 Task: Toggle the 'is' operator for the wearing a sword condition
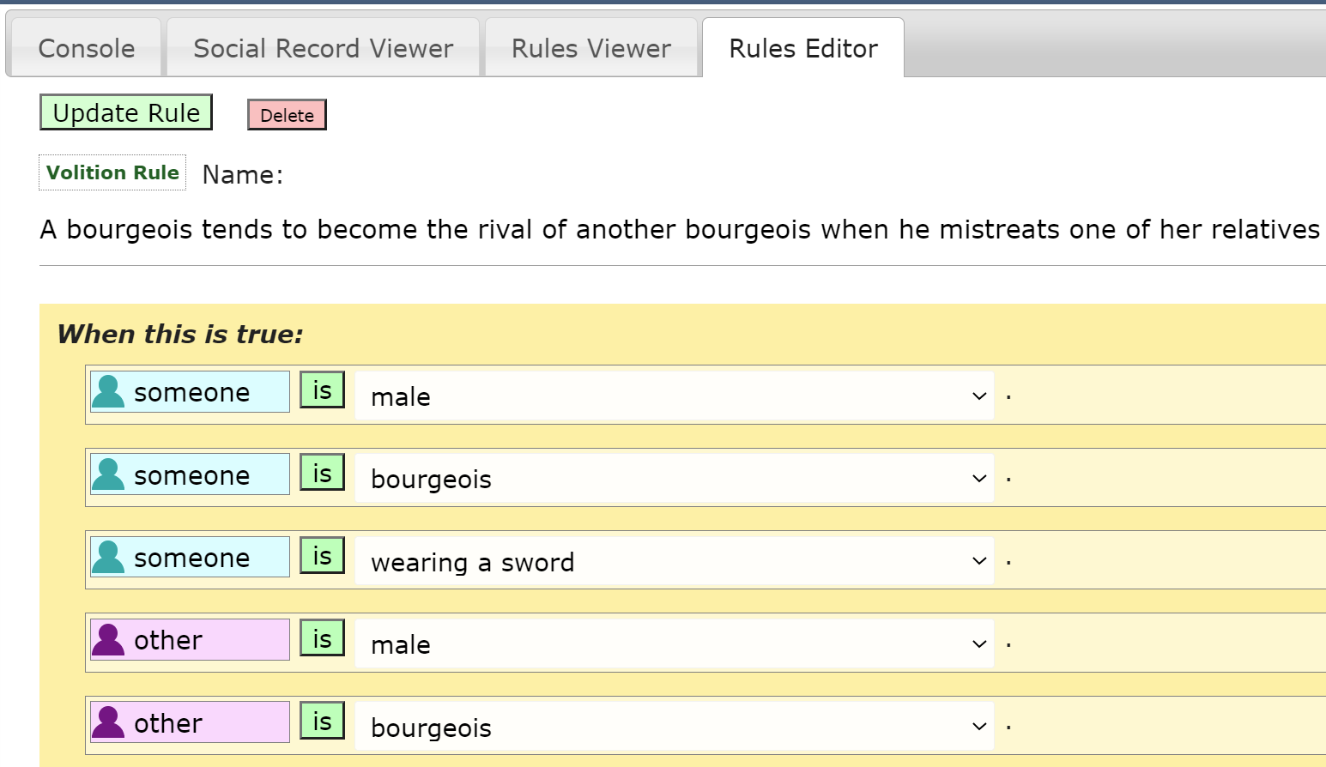(x=322, y=556)
